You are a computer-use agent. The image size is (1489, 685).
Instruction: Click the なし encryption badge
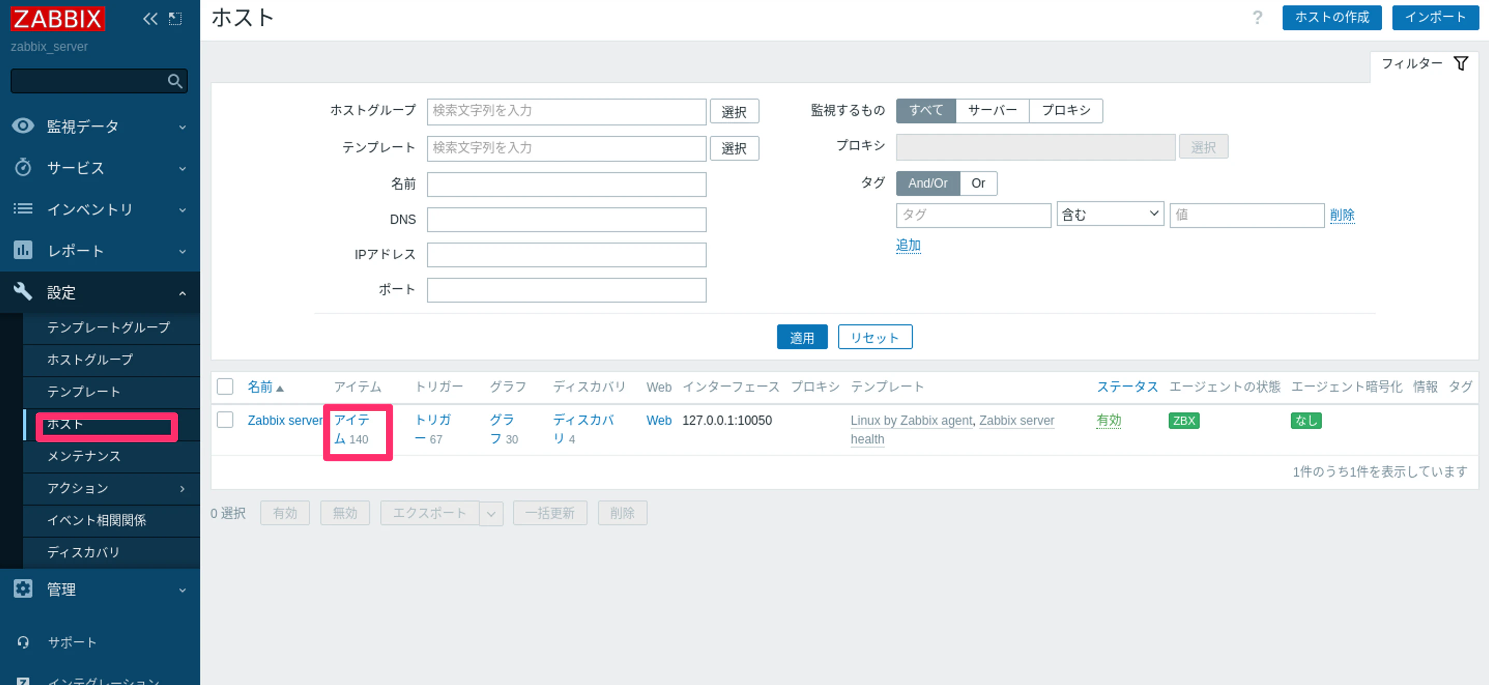(x=1306, y=420)
